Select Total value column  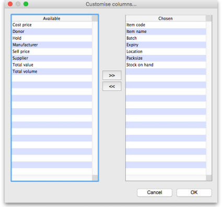[52, 65]
